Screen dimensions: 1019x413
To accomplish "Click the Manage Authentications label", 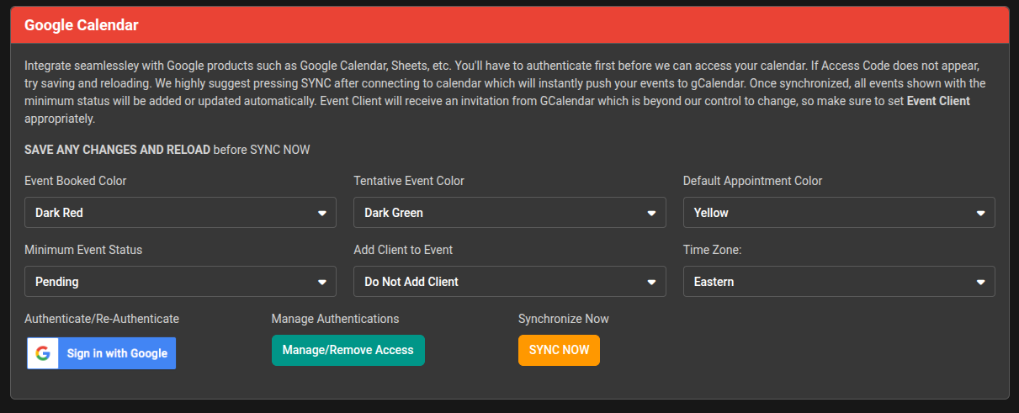I will tap(335, 319).
